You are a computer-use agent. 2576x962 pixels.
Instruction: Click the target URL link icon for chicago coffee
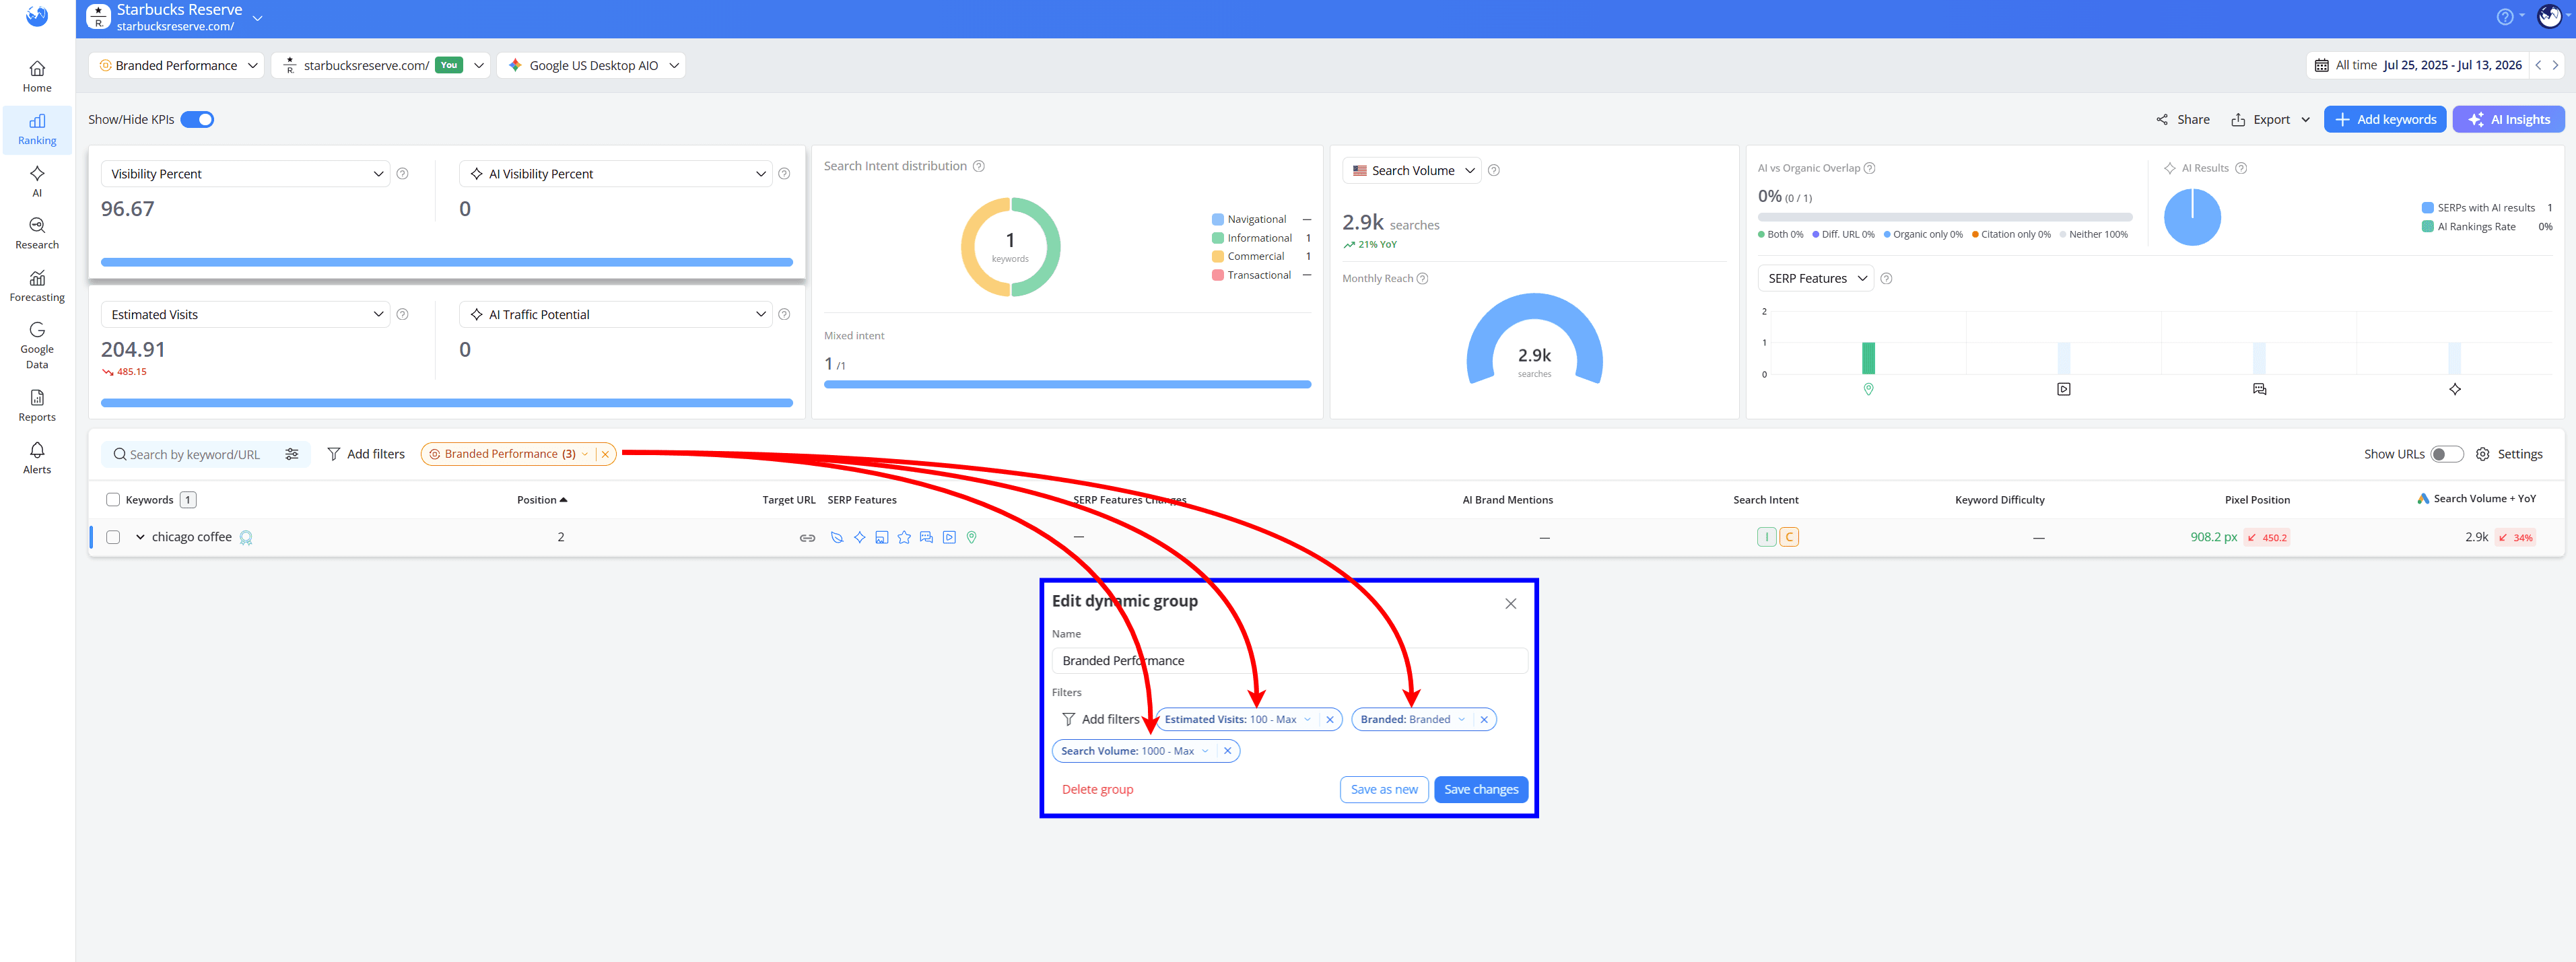[807, 538]
